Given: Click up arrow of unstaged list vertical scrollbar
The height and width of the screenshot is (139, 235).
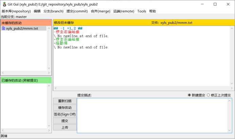Looking at the screenshot, I should [49, 28].
